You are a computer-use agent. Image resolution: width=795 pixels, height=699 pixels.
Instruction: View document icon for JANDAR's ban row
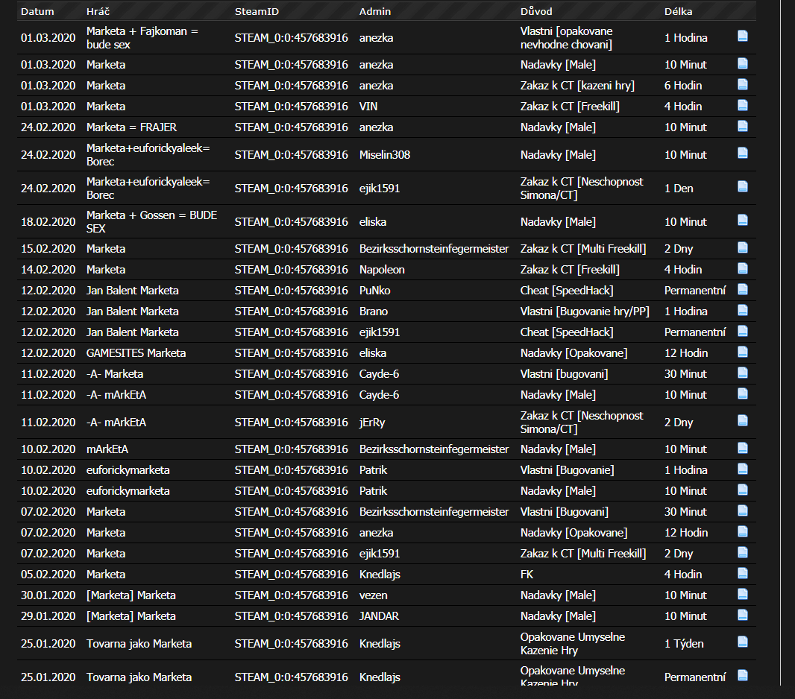click(x=742, y=616)
